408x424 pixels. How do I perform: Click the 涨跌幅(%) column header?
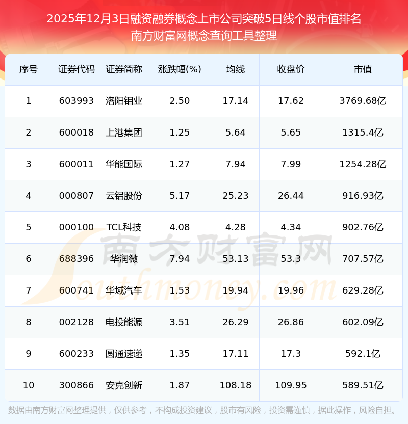pyautogui.click(x=180, y=69)
